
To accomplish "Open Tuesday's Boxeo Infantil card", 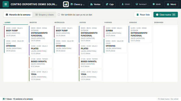I will pos(40,63).
